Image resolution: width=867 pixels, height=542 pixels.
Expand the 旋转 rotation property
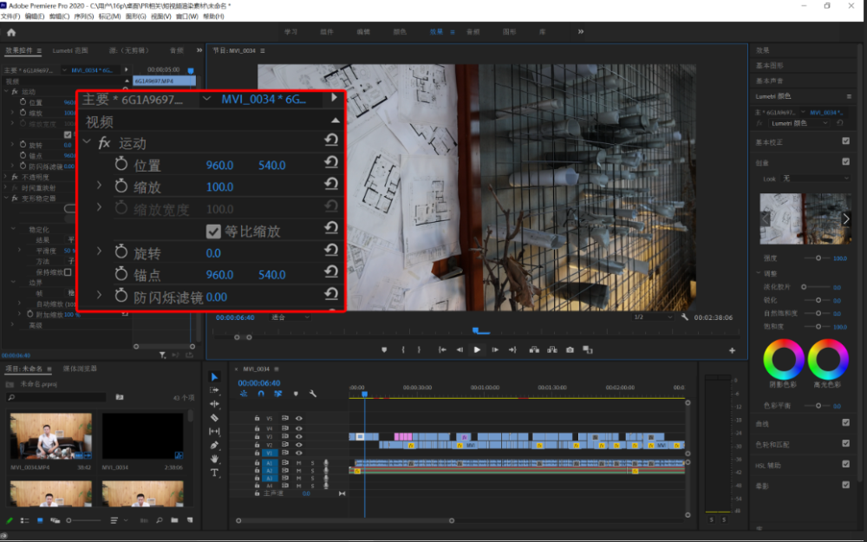99,251
